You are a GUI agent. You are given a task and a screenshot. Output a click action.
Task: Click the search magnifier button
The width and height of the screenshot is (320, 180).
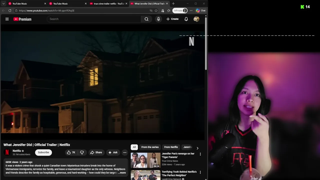146,19
